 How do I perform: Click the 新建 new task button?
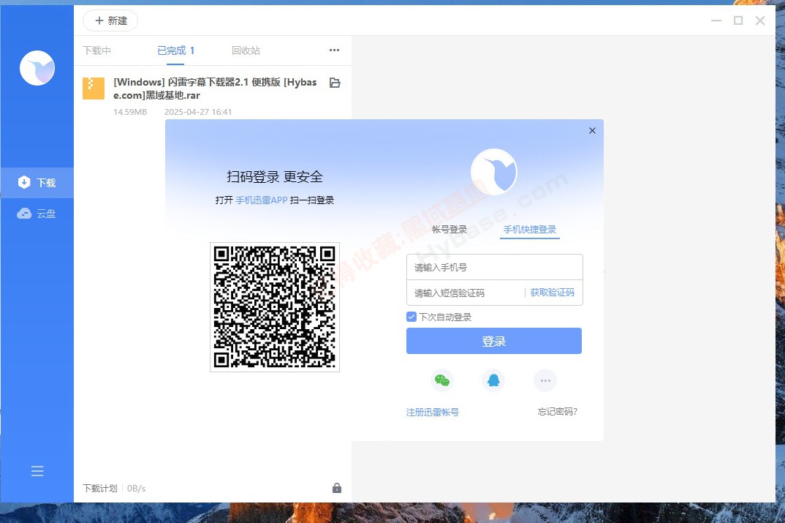[110, 20]
